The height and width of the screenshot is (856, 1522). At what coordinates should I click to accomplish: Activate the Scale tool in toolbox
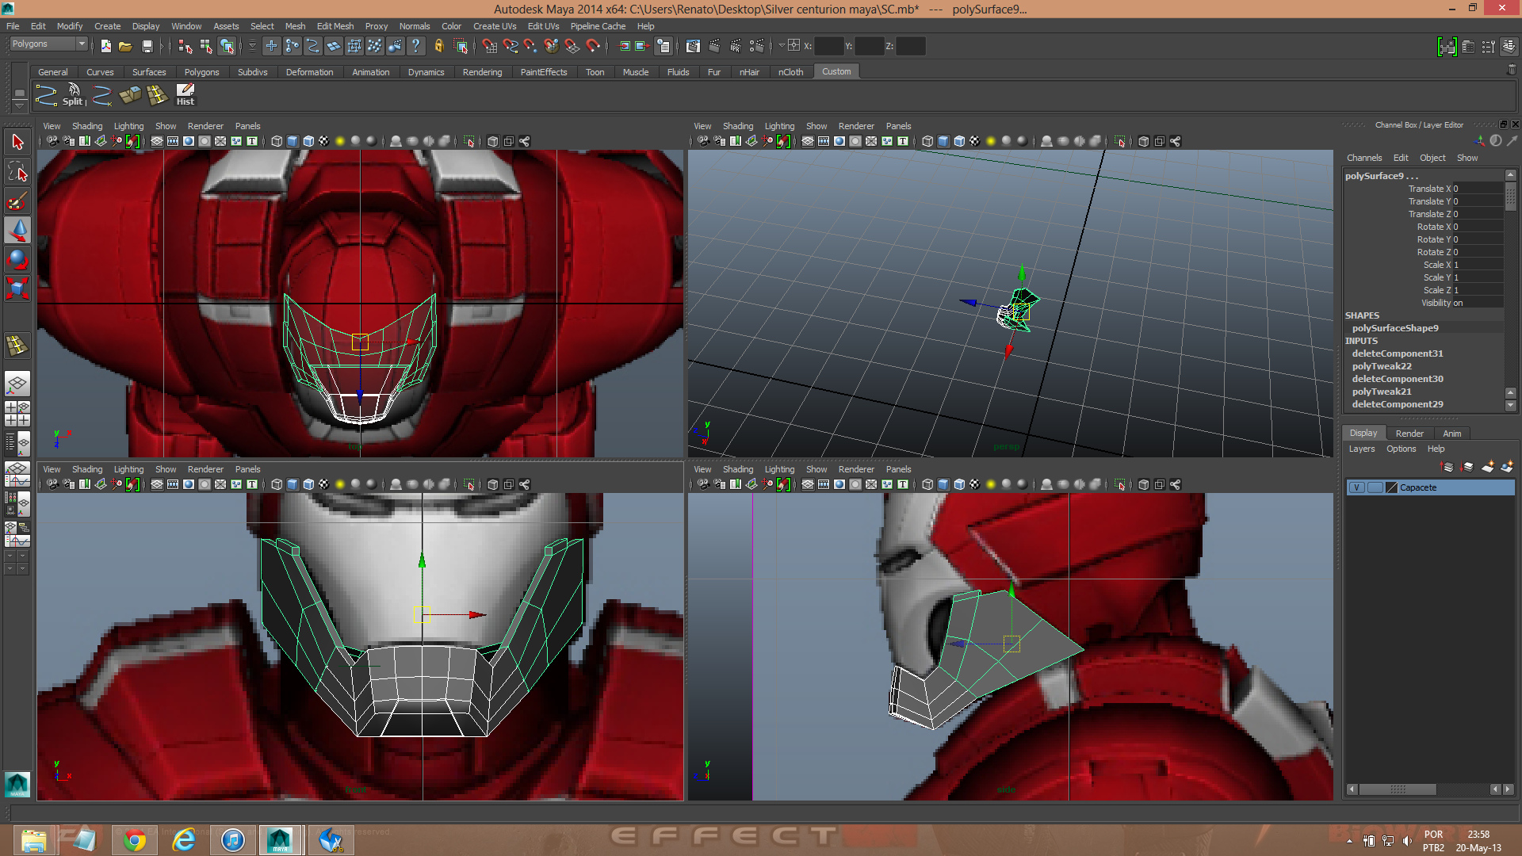[17, 289]
